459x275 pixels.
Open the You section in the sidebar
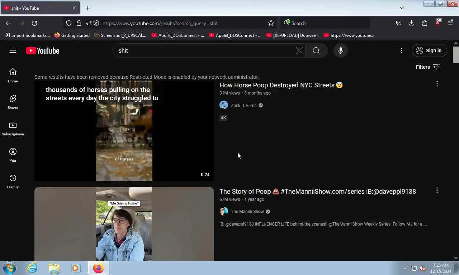point(13,155)
